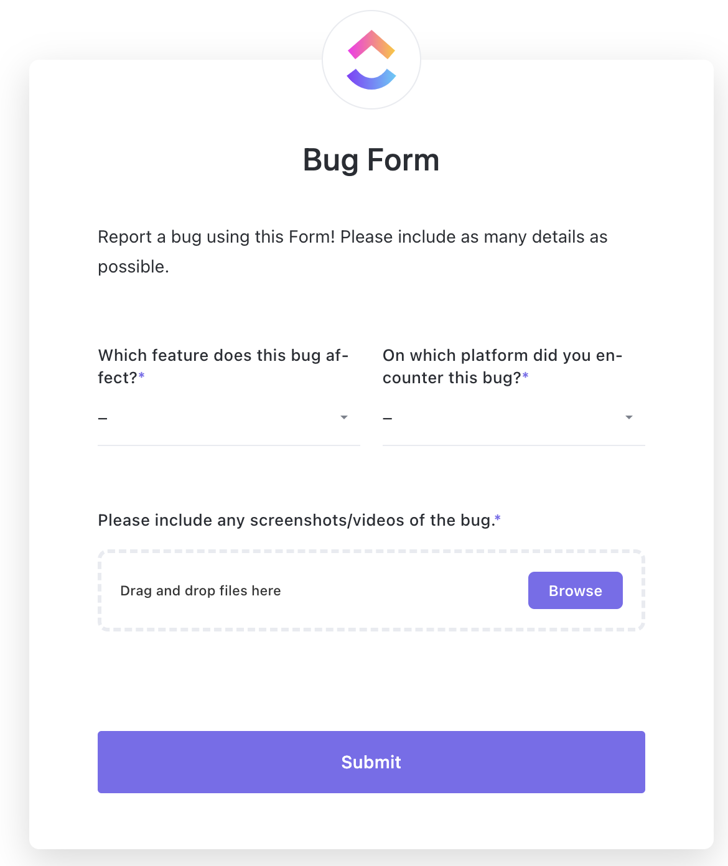Image resolution: width=728 pixels, height=866 pixels.
Task: Click the "Bug Form" heading
Action: pyautogui.click(x=371, y=160)
